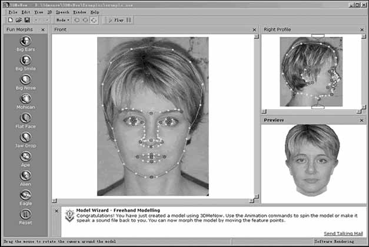Open the 3D menu
This screenshot has height=247, width=369.
tap(49, 12)
